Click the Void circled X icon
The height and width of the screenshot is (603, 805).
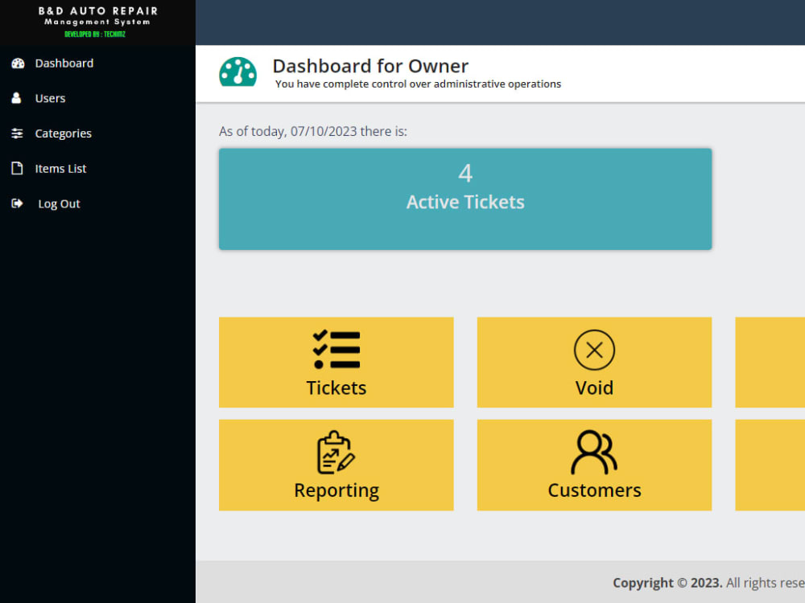click(594, 350)
